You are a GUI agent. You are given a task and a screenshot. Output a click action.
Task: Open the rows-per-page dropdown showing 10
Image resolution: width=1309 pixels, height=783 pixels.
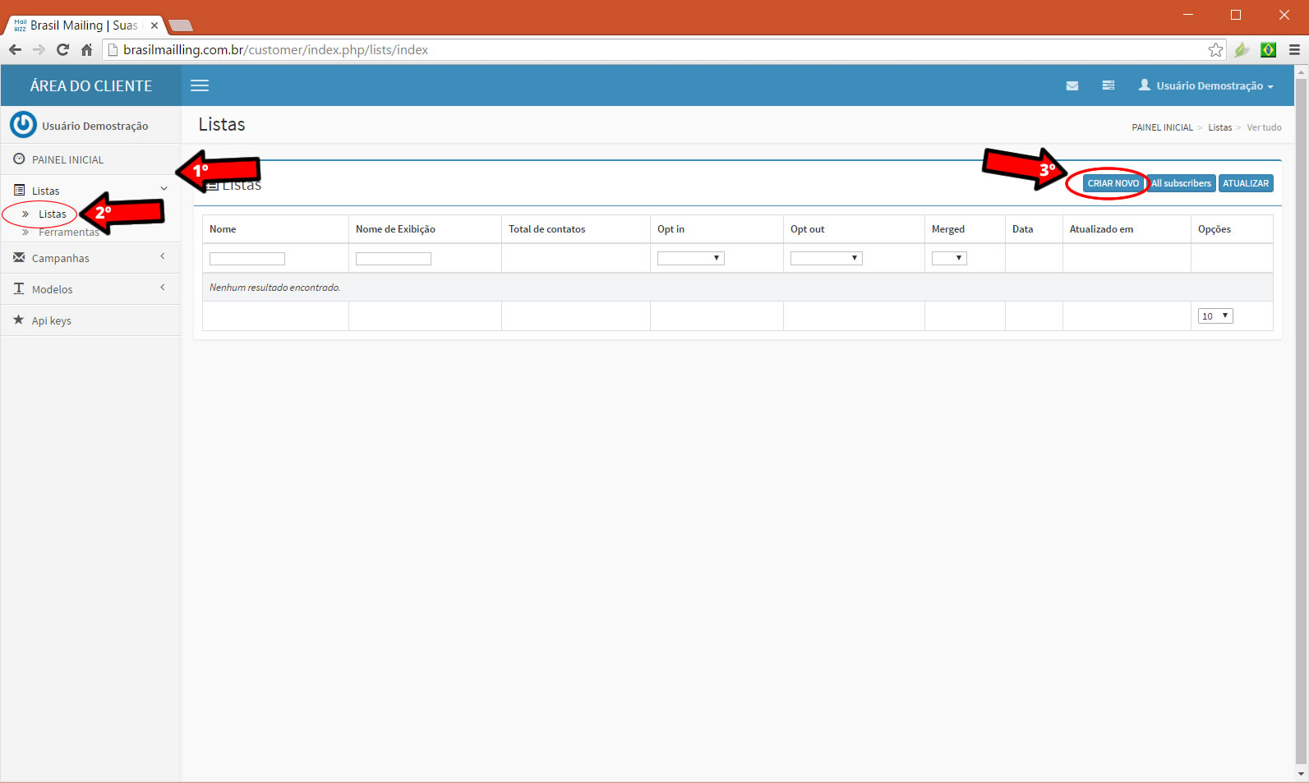[1215, 316]
